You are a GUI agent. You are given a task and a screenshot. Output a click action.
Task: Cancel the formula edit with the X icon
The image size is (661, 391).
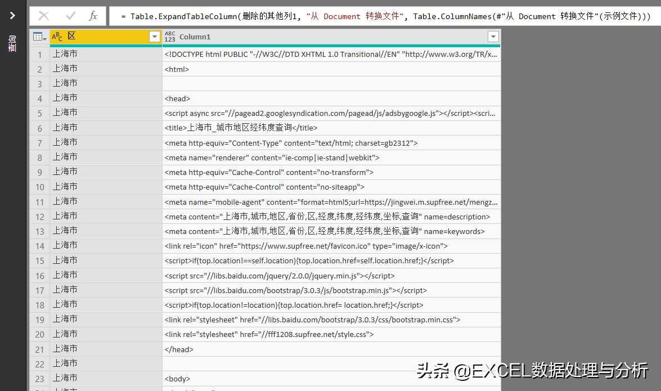click(x=44, y=16)
